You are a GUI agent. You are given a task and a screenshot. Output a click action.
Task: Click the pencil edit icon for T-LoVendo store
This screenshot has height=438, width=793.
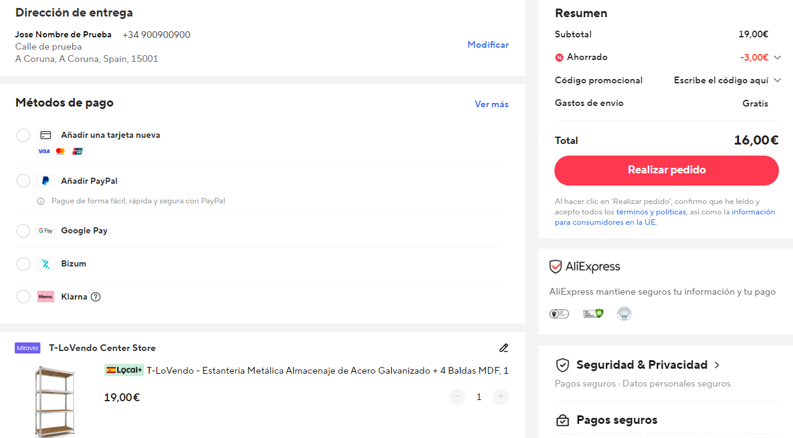[x=504, y=348]
